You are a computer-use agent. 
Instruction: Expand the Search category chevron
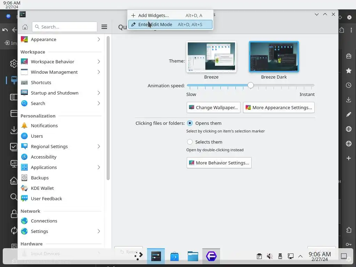click(99, 103)
